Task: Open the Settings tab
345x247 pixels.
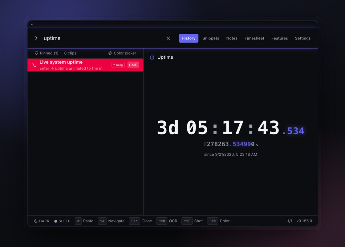Action: tap(303, 38)
